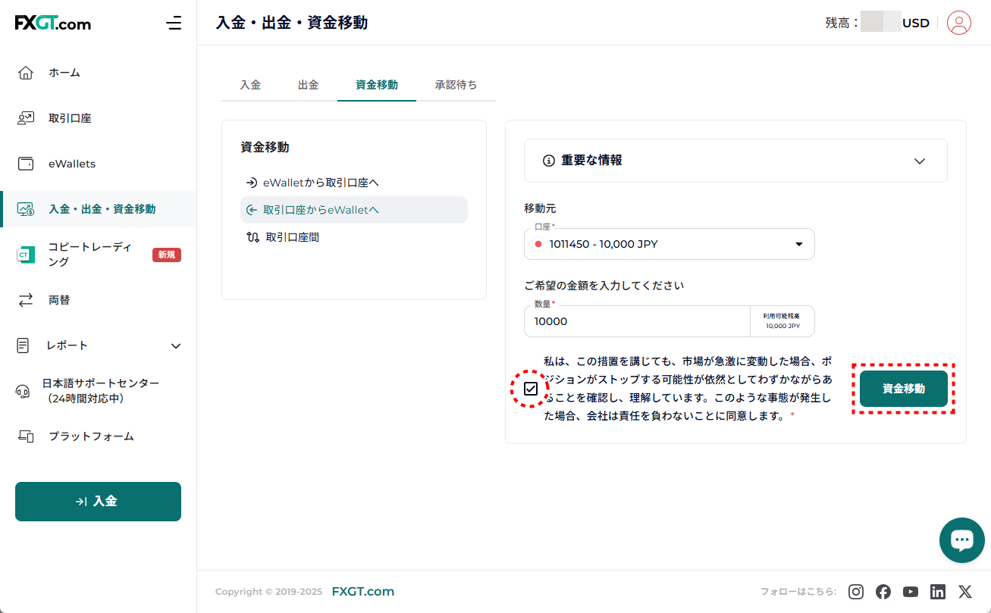Viewport: 991px width, 613px height.
Task: Open eWallets in the sidebar
Action: [72, 164]
